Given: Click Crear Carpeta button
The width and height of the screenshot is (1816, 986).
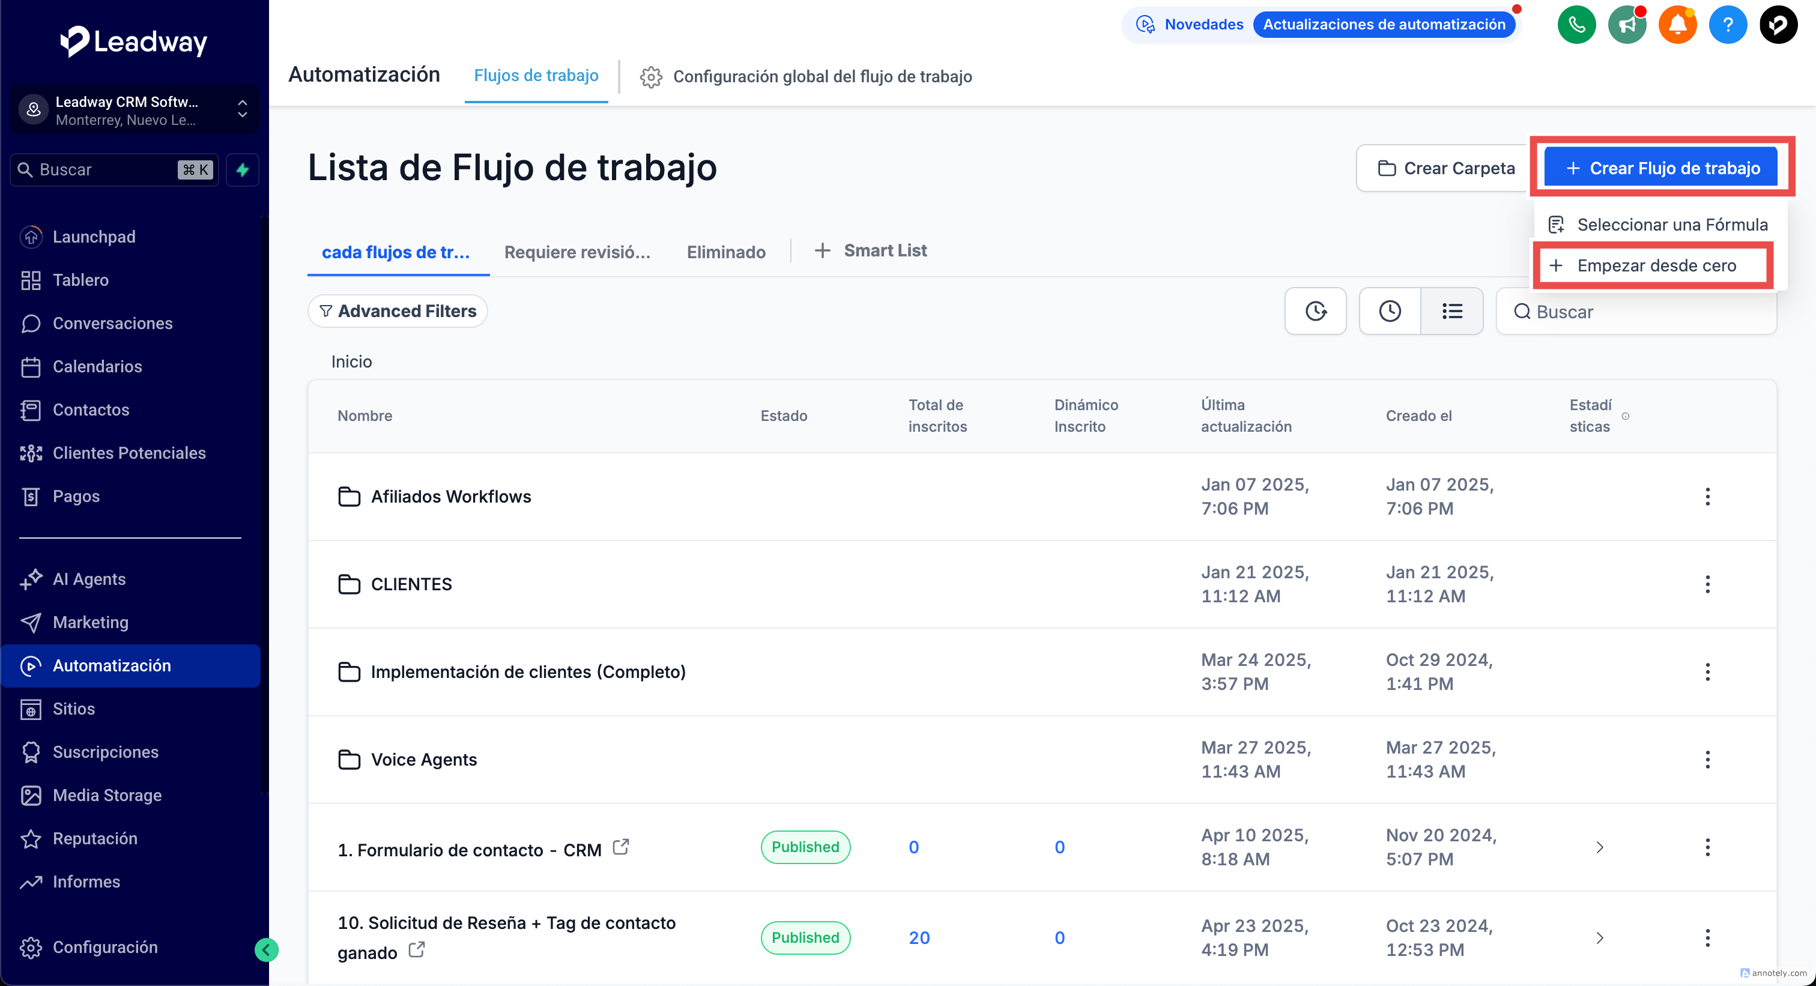Looking at the screenshot, I should click(x=1446, y=169).
